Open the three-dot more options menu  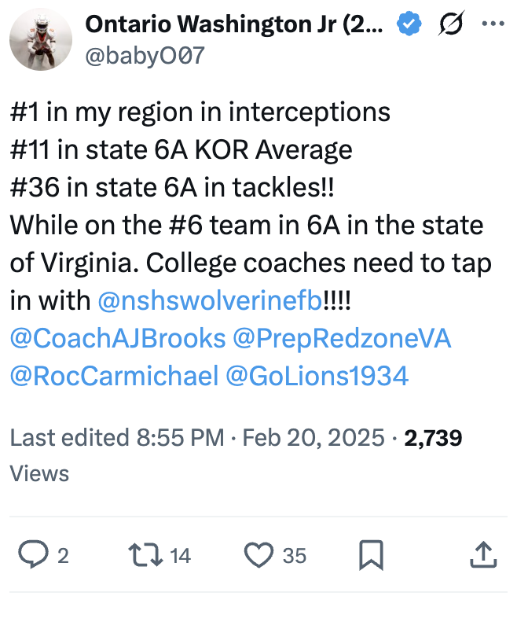[493, 24]
